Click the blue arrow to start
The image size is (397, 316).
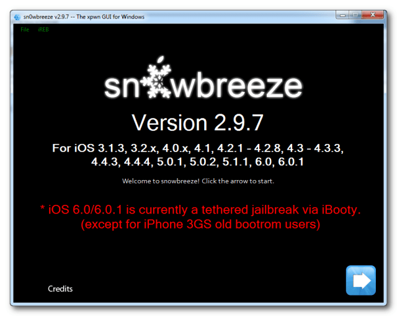(x=360, y=280)
